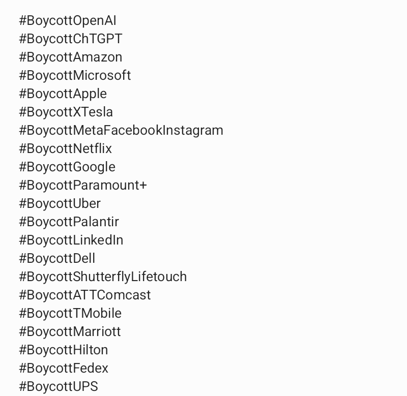
Task: Tap the #BoycottChTGPT hashtag link
Action: (x=71, y=39)
